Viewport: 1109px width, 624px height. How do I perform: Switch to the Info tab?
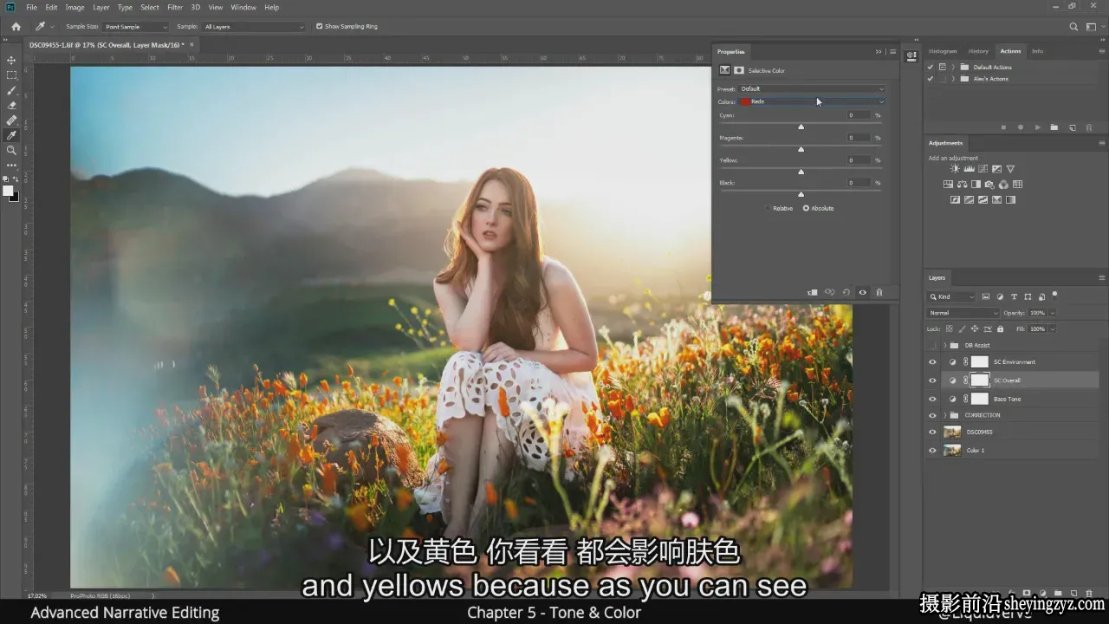(1037, 51)
